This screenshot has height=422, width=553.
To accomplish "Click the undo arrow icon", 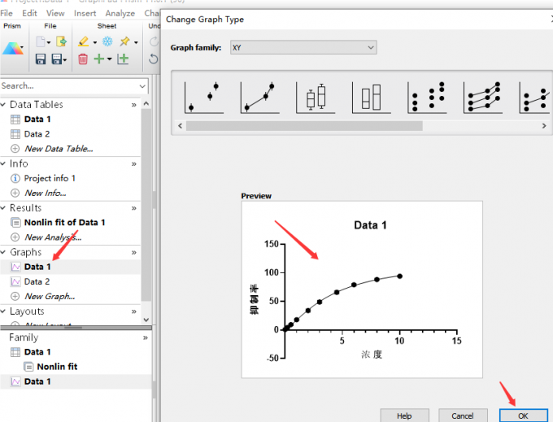I will (154, 59).
